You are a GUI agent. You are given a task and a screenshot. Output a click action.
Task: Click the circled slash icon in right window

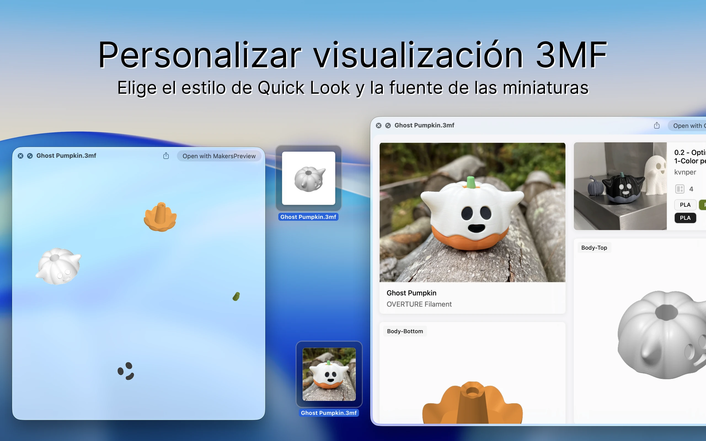pyautogui.click(x=388, y=125)
